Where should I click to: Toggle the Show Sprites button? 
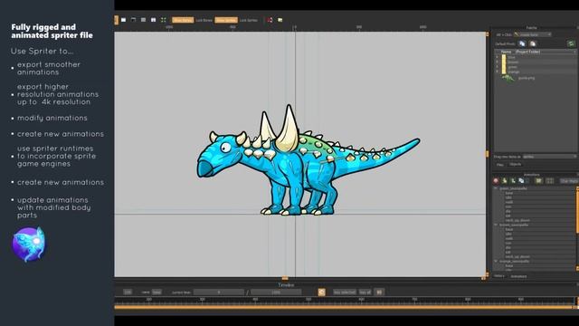click(226, 20)
